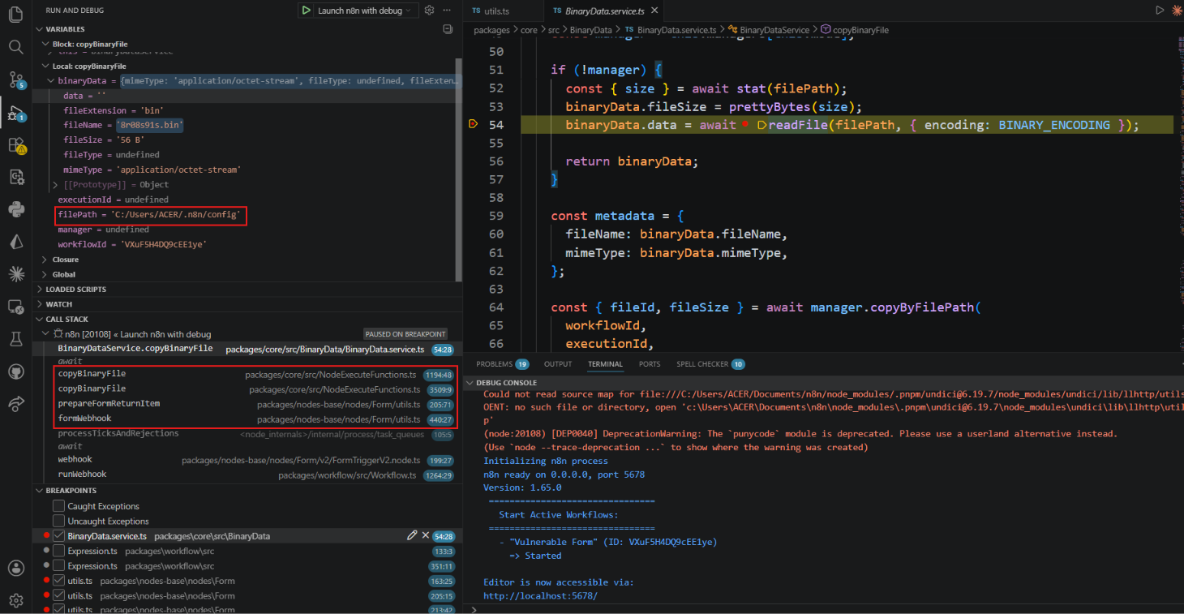Enable the Caught Exceptions checkbox
The image size is (1184, 614).
point(58,506)
